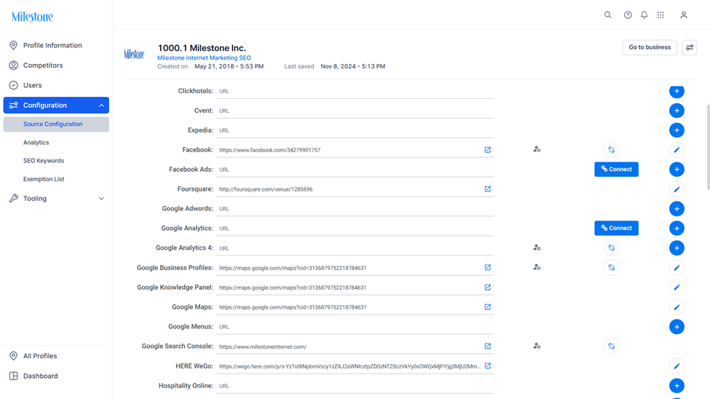Add Google Analytics source with plus button
The width and height of the screenshot is (710, 399).
point(677,228)
